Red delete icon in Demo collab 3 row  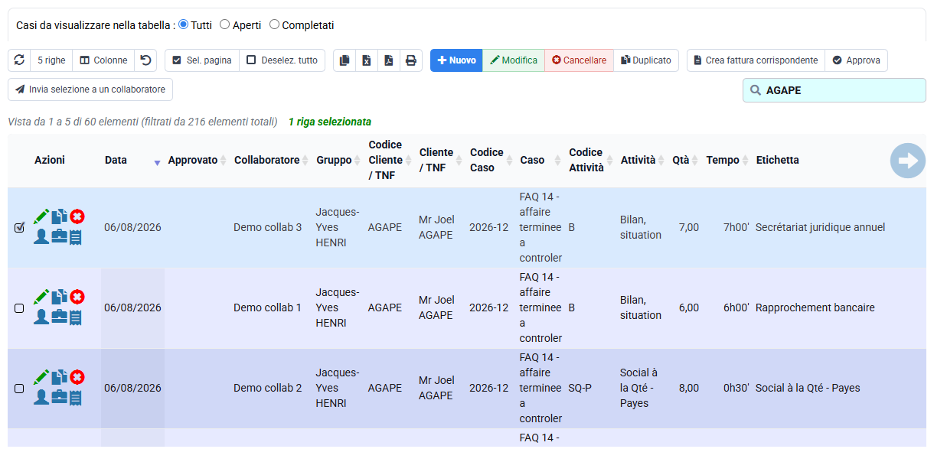click(77, 216)
